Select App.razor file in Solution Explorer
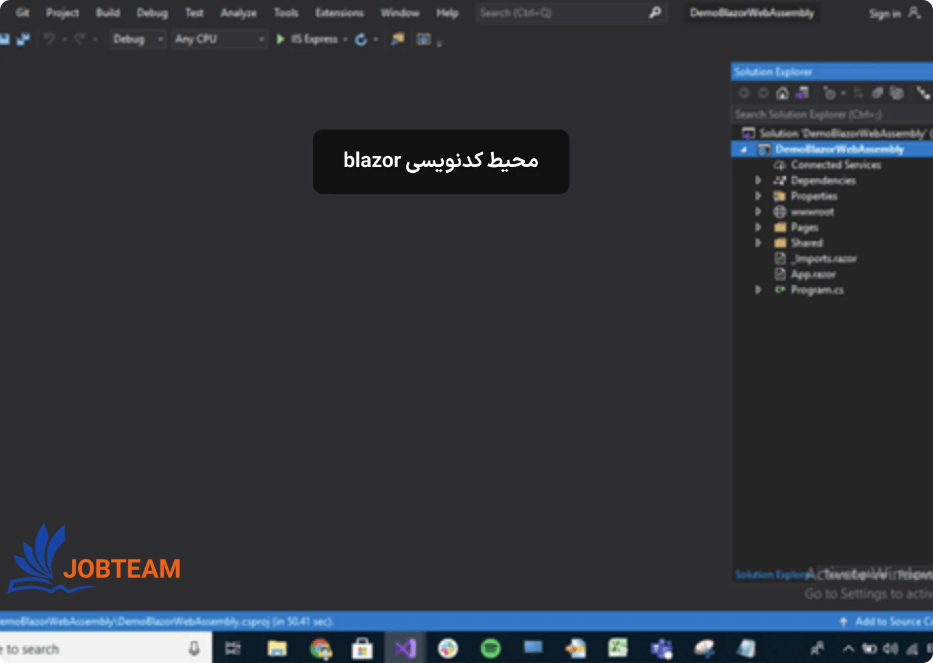Image resolution: width=933 pixels, height=663 pixels. [x=812, y=275]
